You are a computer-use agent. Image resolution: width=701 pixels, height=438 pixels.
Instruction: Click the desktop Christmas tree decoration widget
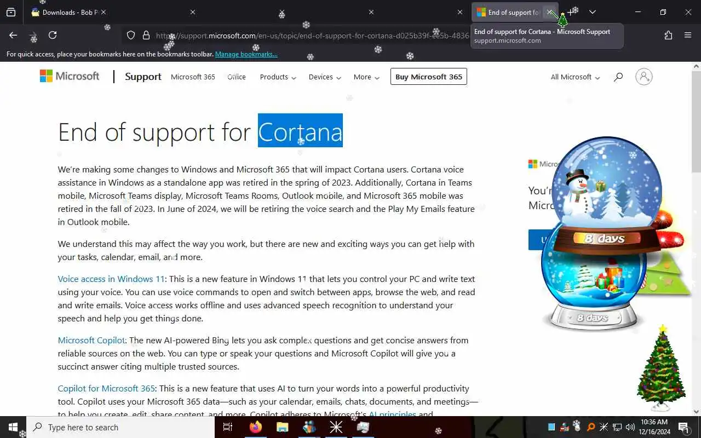(x=662, y=368)
